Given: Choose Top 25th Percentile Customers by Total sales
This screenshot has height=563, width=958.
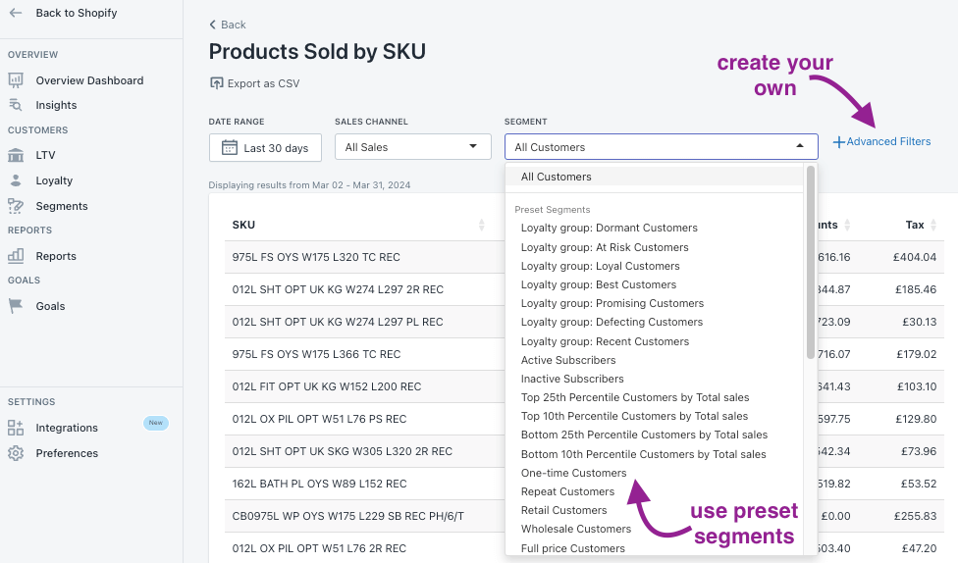Looking at the screenshot, I should click(635, 397).
